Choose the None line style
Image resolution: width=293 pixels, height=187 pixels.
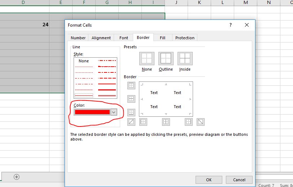[x=84, y=61]
